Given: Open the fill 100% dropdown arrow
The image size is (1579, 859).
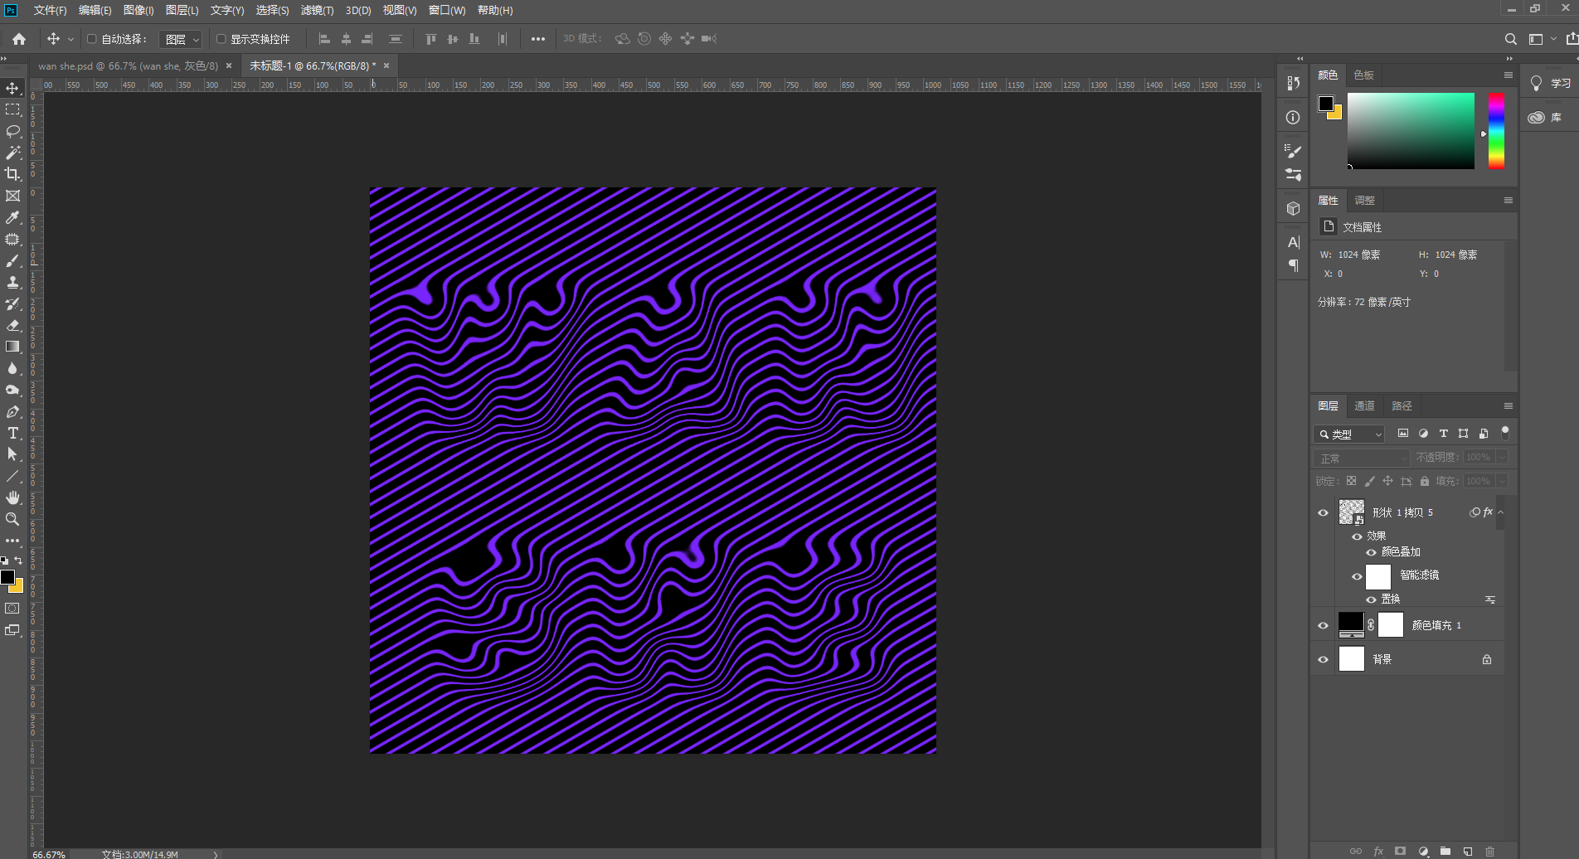Looking at the screenshot, I should point(1501,481).
